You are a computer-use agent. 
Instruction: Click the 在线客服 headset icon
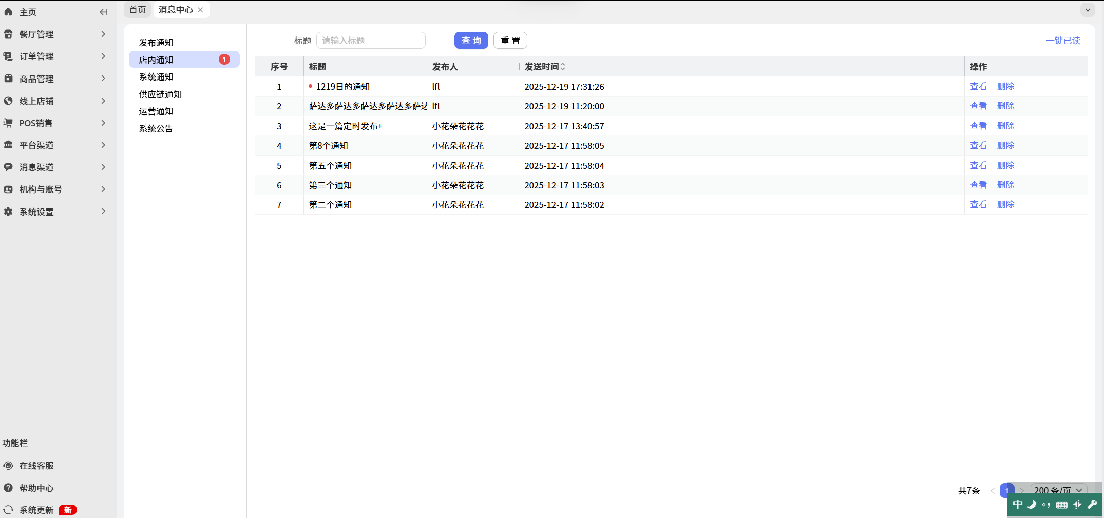tap(8, 466)
